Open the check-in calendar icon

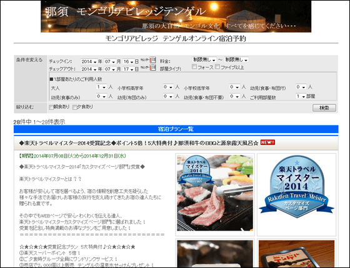click(x=152, y=60)
